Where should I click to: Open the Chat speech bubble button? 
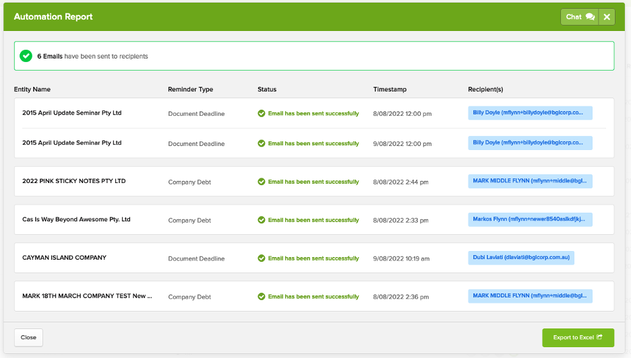click(x=579, y=17)
